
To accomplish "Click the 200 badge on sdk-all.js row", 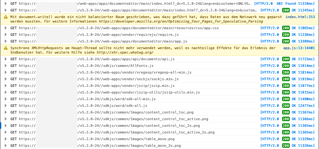I will pyautogui.click(x=286, y=106).
